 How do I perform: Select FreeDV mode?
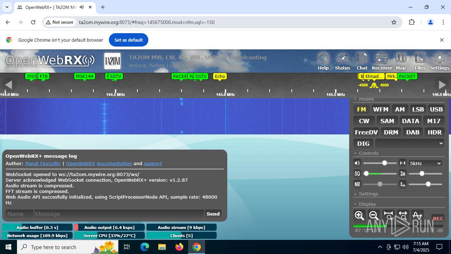(x=366, y=132)
